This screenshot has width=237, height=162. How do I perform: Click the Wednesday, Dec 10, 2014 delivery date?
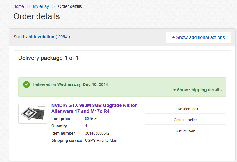pos(82,84)
